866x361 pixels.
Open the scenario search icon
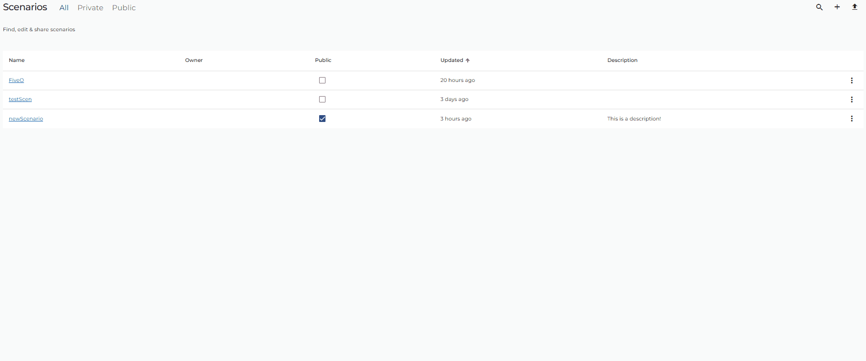click(x=820, y=7)
